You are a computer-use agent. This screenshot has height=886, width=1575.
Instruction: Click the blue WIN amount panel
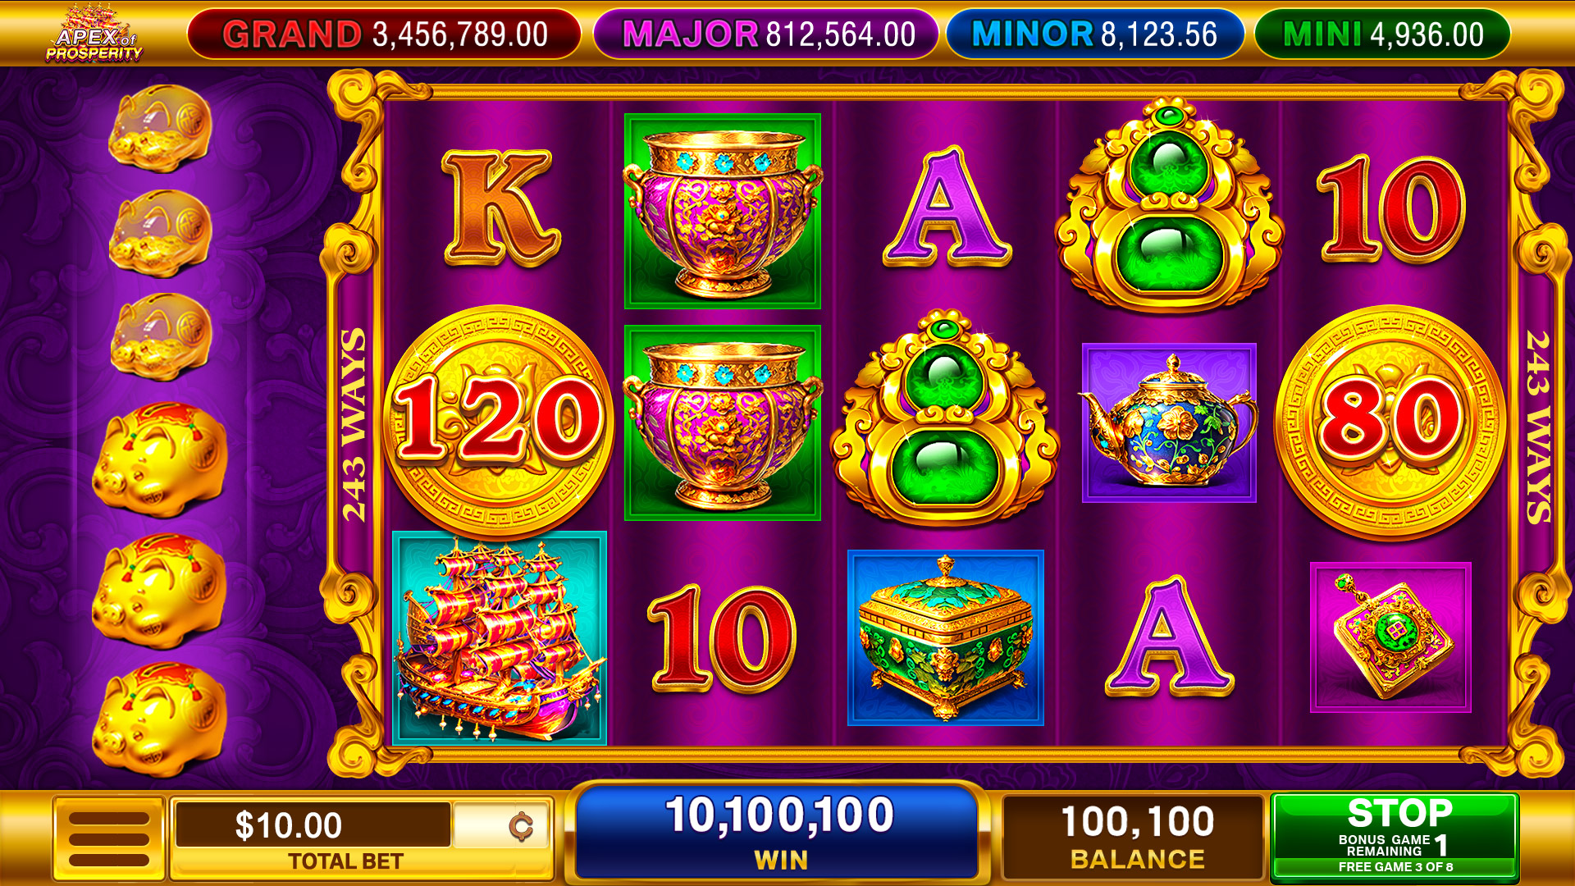(x=779, y=832)
